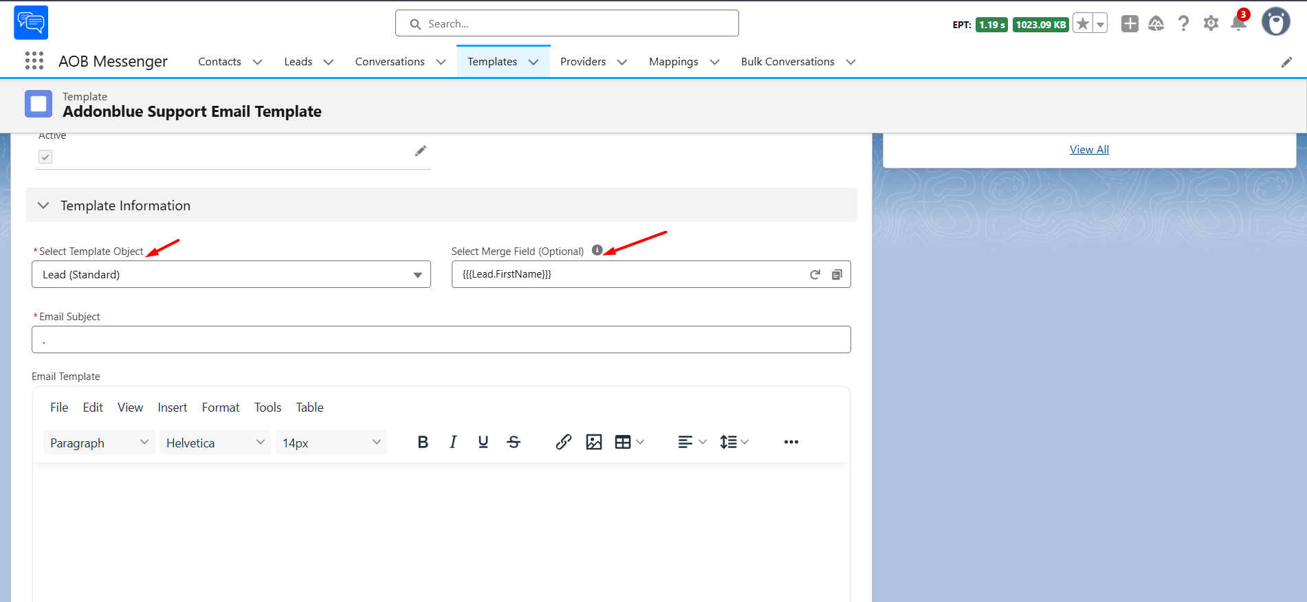
Task: Expand the Mappings tab chevron
Action: 715,62
